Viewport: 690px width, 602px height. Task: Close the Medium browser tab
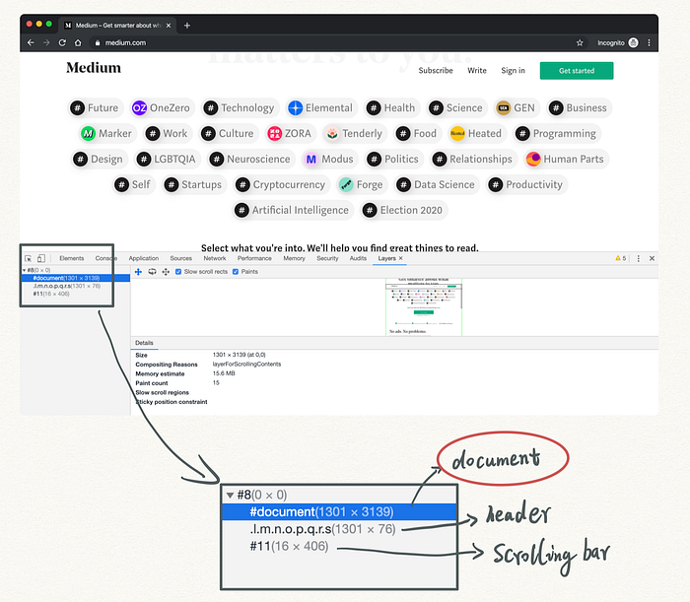tap(169, 26)
